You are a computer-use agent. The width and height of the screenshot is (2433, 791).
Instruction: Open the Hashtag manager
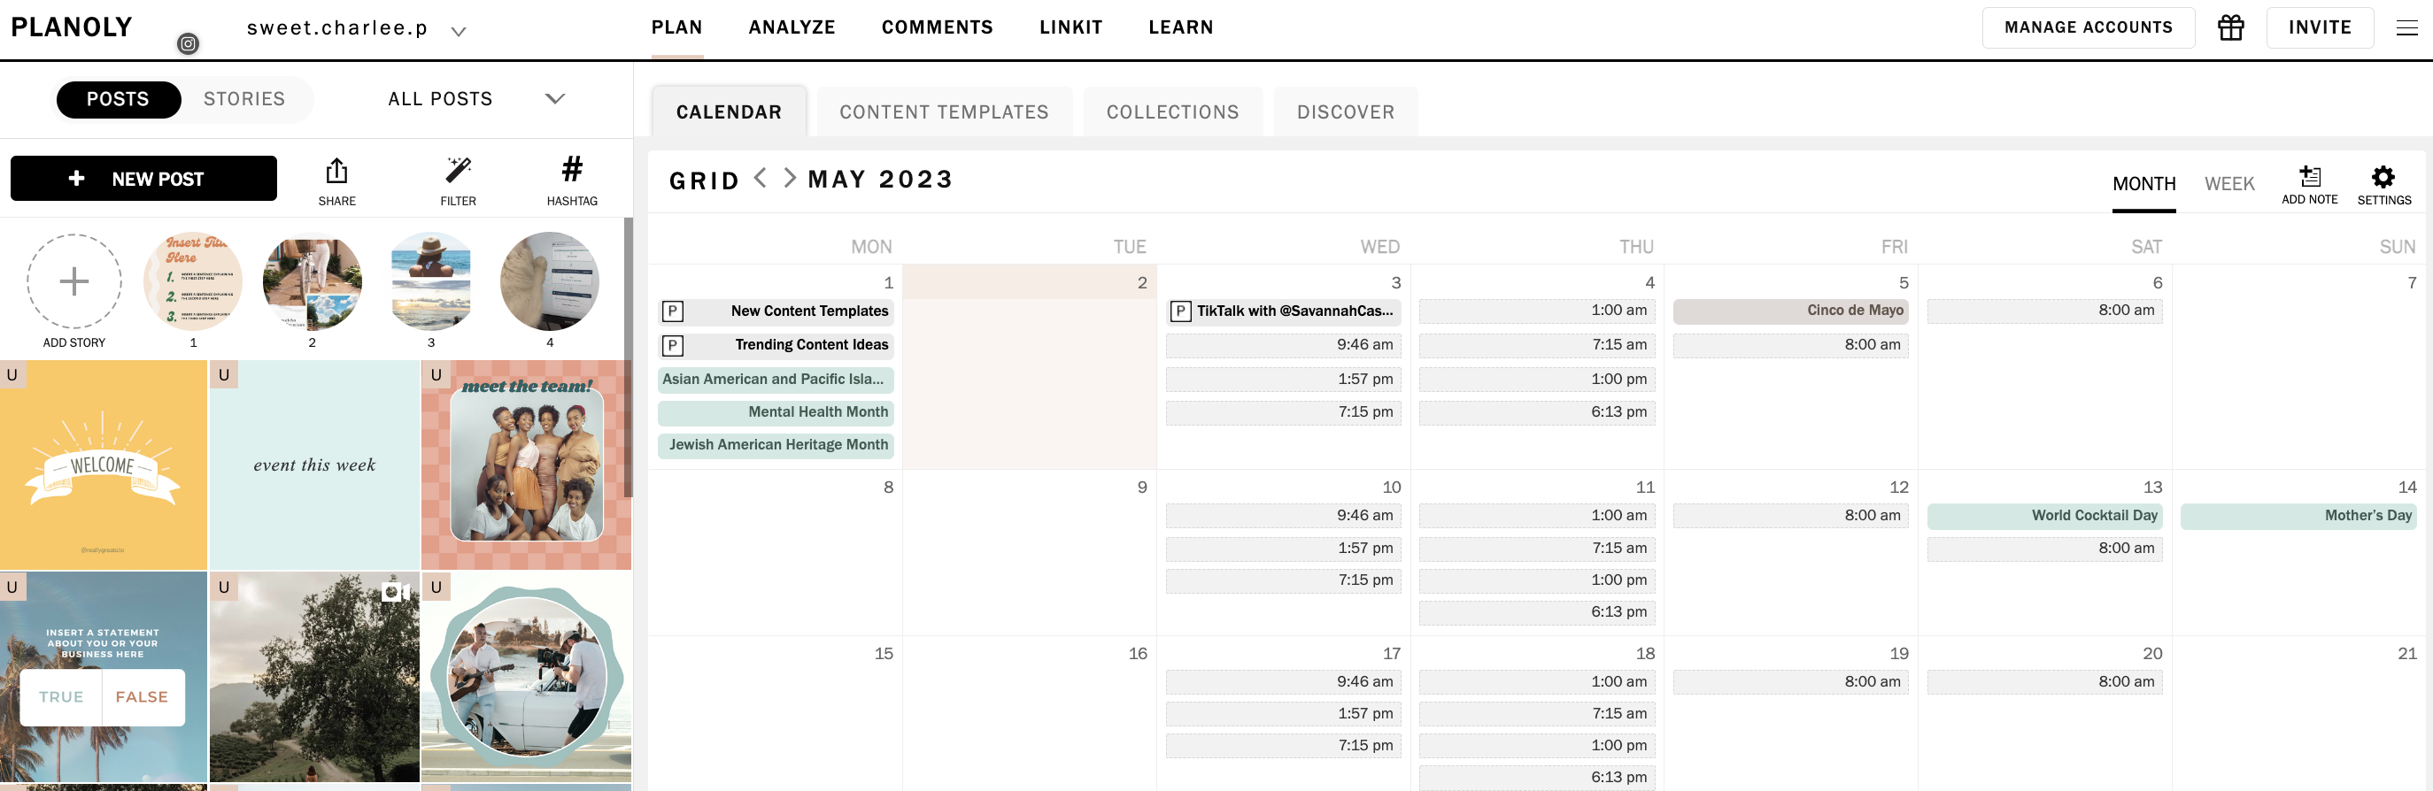point(571,169)
